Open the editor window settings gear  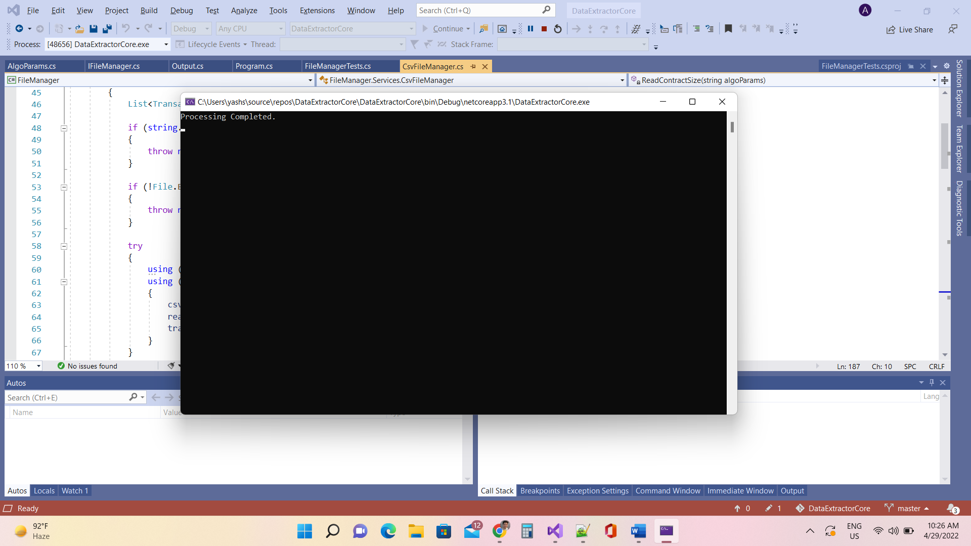(947, 66)
